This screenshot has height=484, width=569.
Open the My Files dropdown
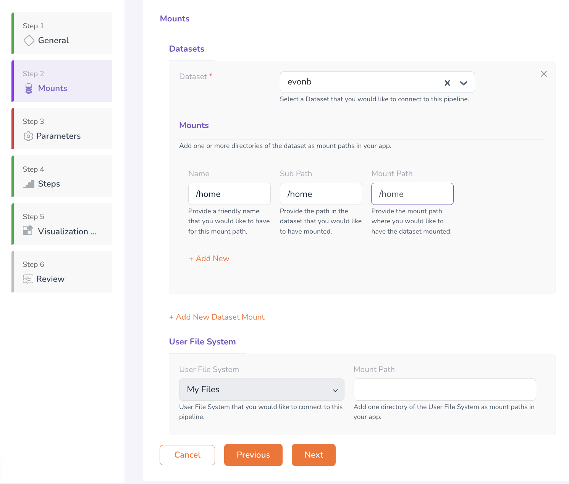(x=262, y=390)
